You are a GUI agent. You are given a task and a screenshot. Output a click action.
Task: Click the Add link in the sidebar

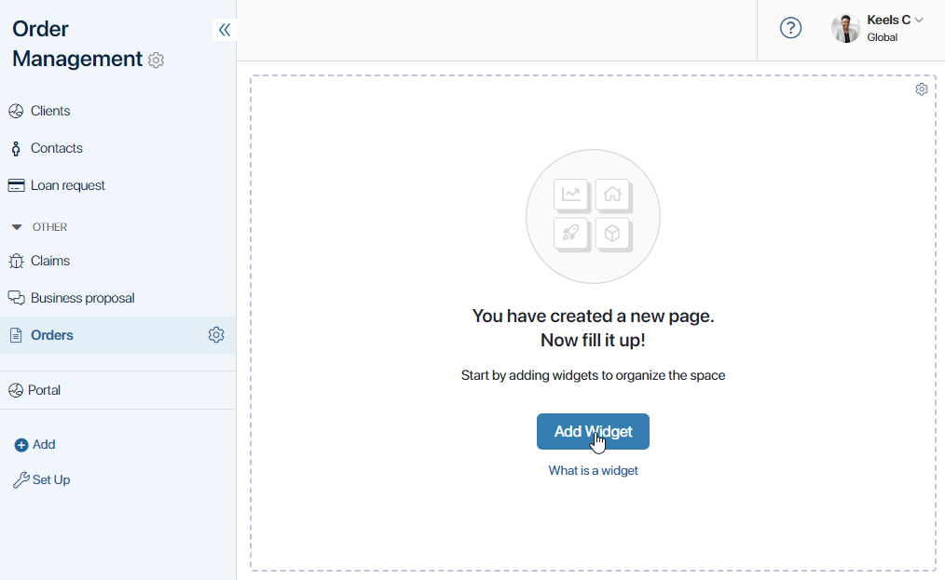click(44, 444)
